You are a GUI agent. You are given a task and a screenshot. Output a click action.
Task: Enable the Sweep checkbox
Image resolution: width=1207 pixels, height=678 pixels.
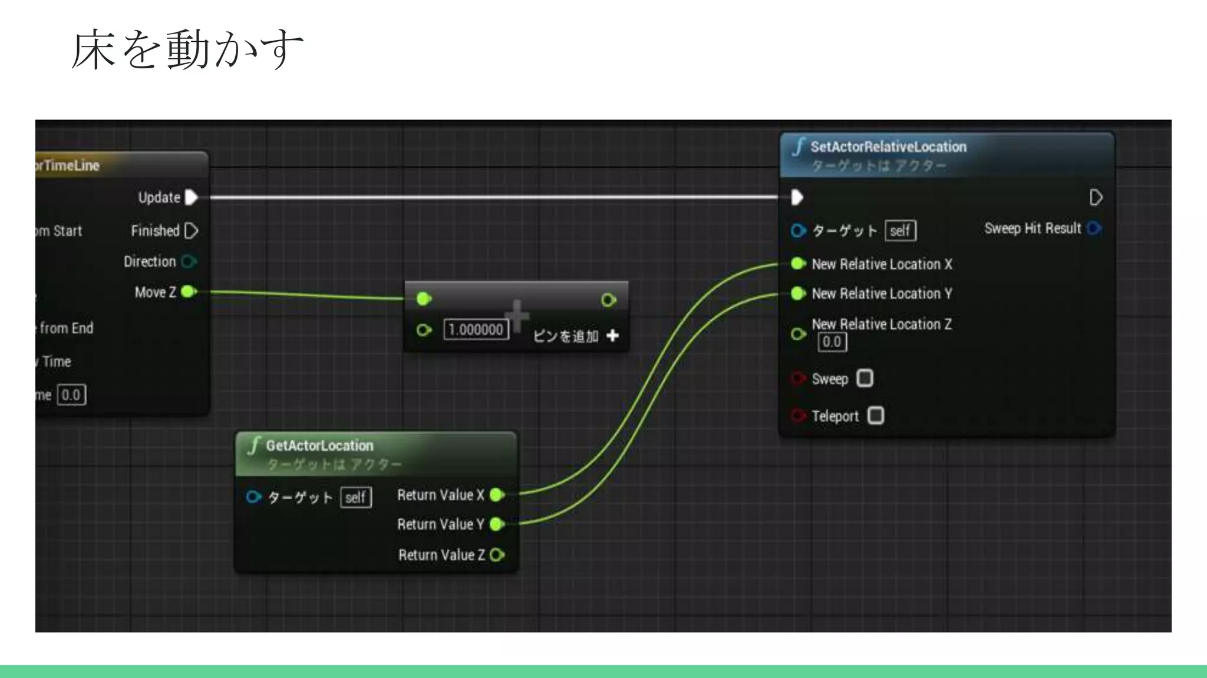click(865, 378)
